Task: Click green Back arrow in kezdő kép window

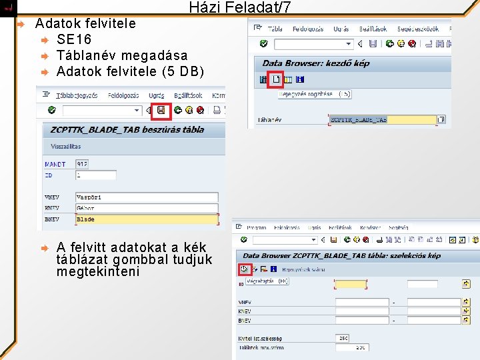Action: (x=390, y=44)
